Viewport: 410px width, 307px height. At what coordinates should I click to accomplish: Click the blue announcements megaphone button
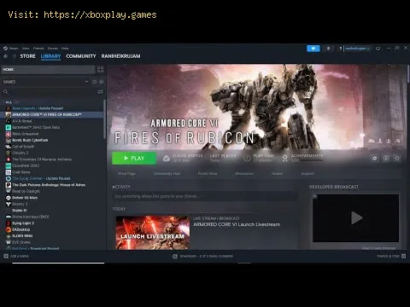pos(313,49)
